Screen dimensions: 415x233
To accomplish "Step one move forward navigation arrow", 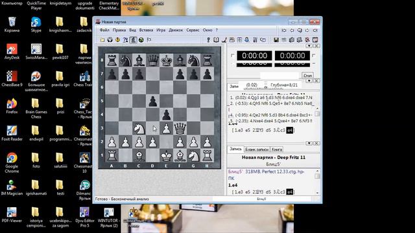I will coord(307,30).
